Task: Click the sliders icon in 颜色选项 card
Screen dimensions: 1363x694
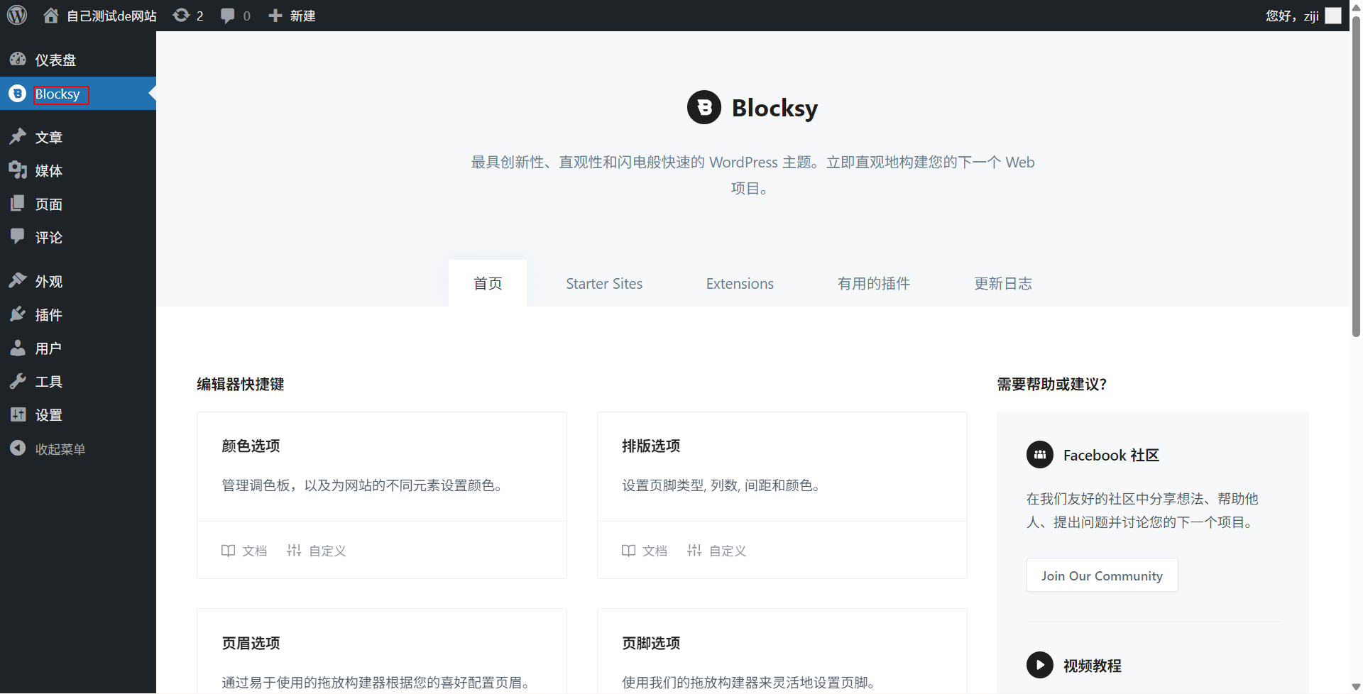Action: point(294,551)
